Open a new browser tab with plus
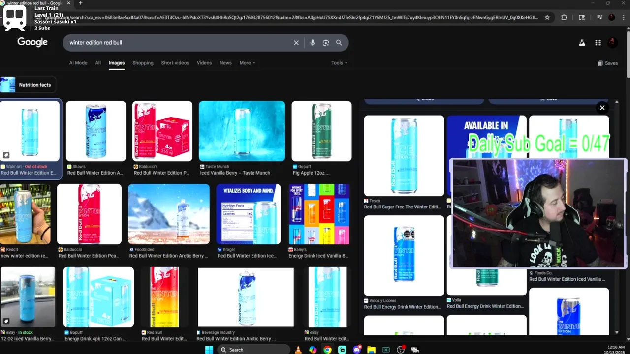Image resolution: width=630 pixels, height=354 pixels. [x=81, y=3]
